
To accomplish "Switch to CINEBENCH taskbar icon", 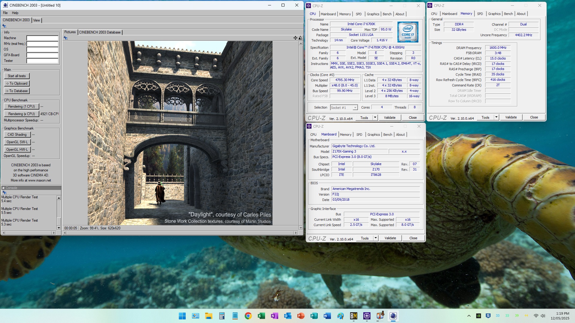I will coord(393,316).
